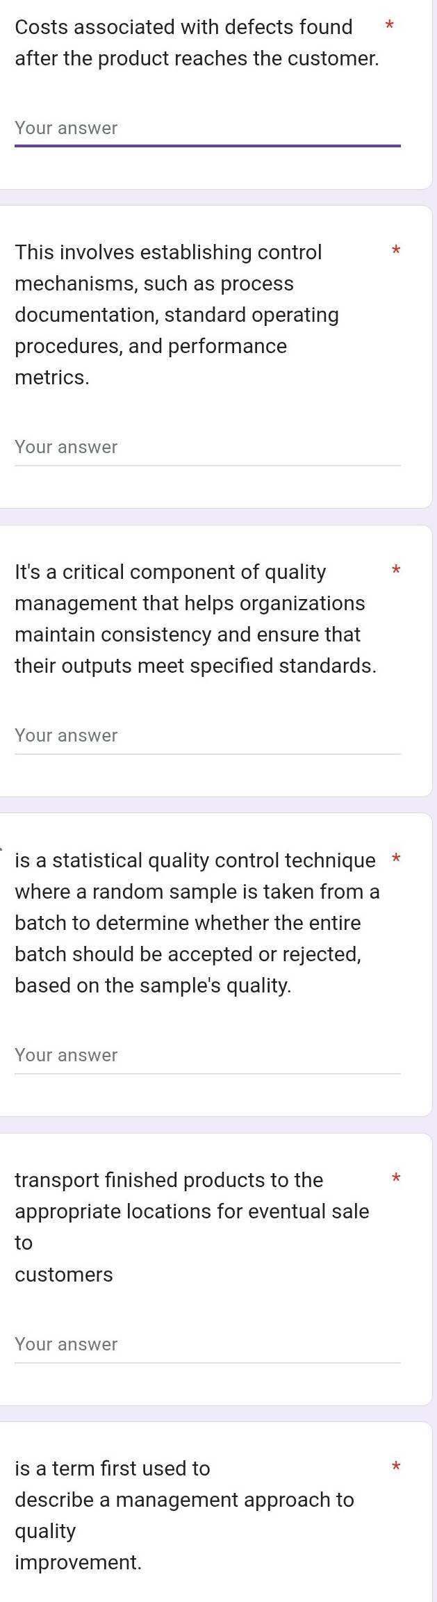
Task: Click required asterisk next to 'establishing control' question
Action: 395,250
